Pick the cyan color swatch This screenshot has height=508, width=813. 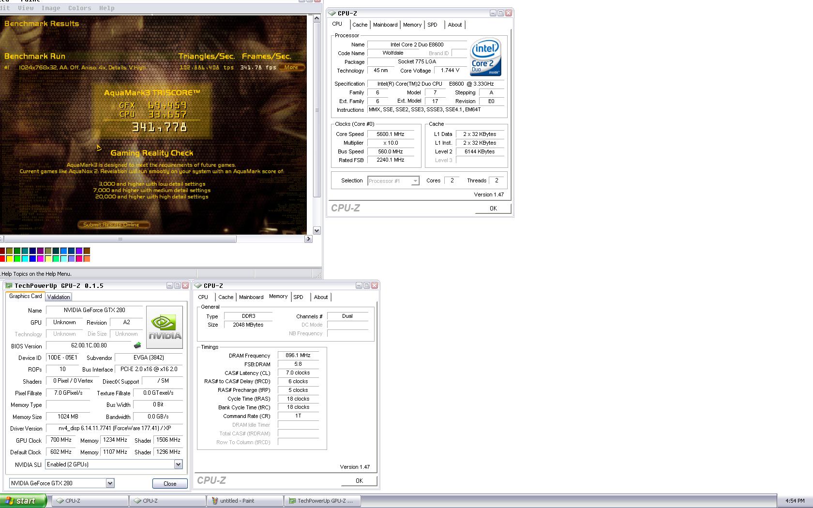click(x=26, y=259)
